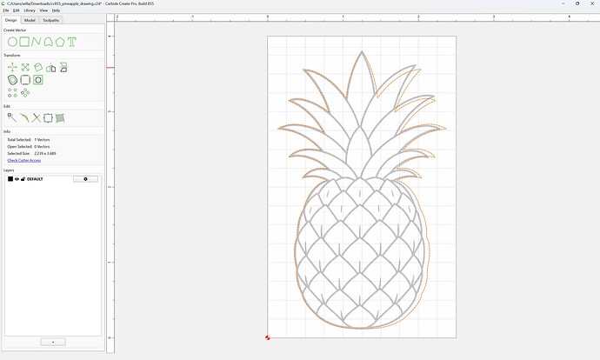Activate the Node Edit tool
Image resolution: width=600 pixels, height=360 pixels.
[x=12, y=118]
